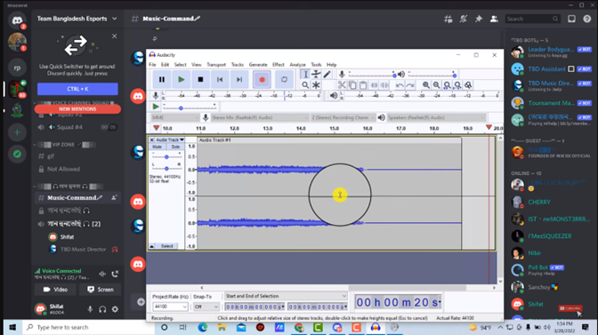Open the Analyze menu

[x=297, y=65]
